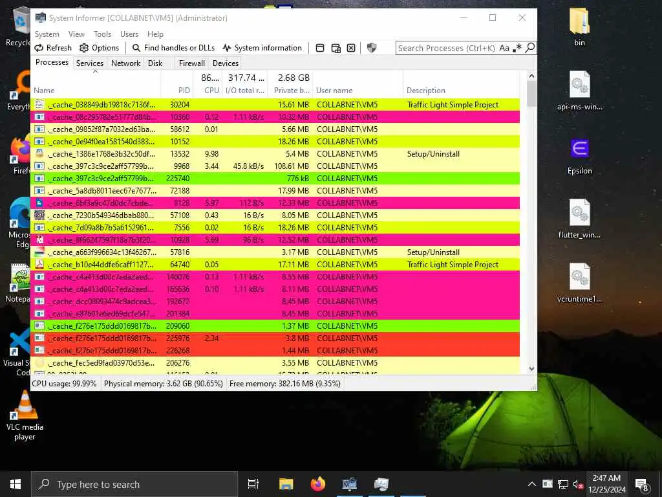Toggle regex search option in search box
The height and width of the screenshot is (497, 662).
point(517,48)
